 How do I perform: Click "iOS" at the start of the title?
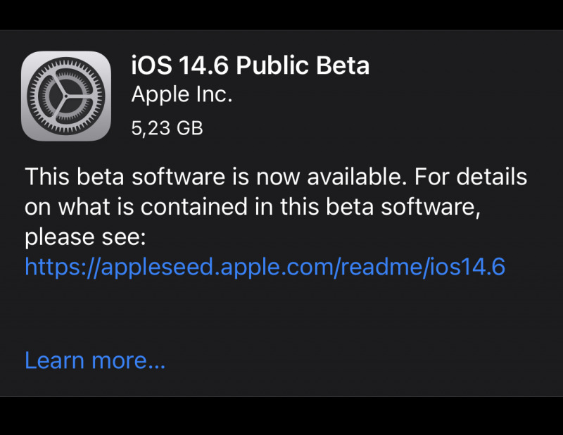151,65
